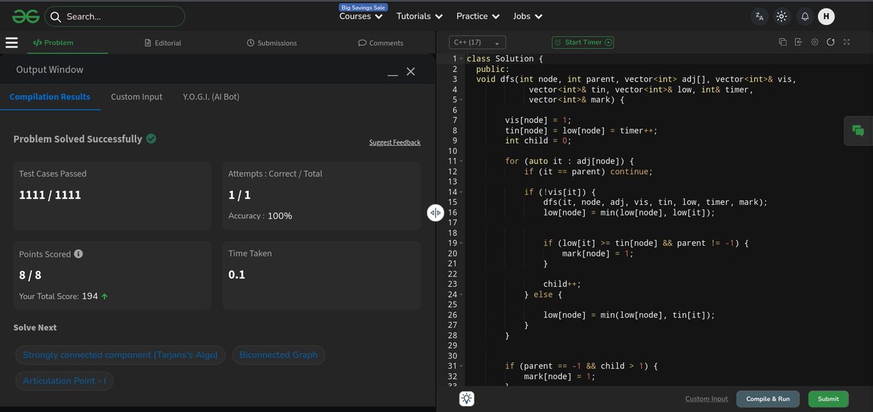Open Strongly connected component (Tarjans's Algo) suggestion
Viewport: 873px width, 412px height.
point(121,355)
